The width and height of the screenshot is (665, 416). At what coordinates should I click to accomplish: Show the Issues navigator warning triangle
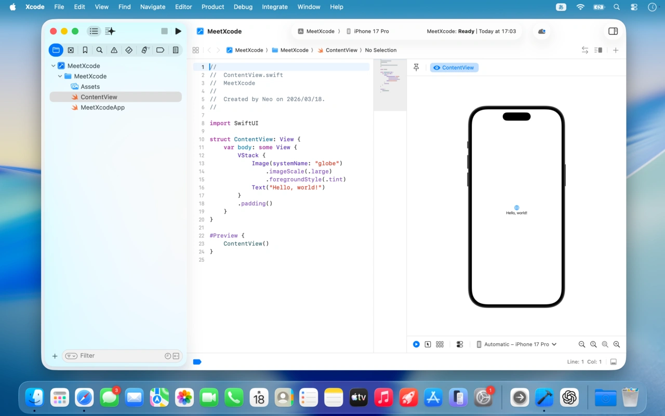click(x=114, y=50)
